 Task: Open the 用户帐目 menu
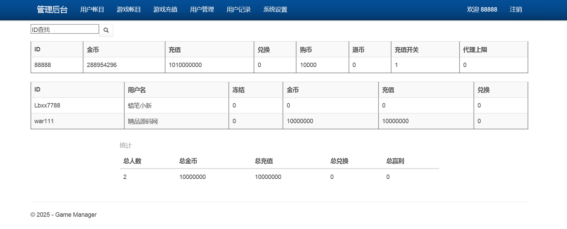pos(92,10)
